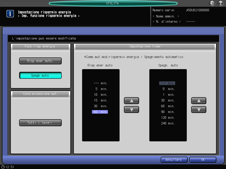Screen dimensions: 226x169
Task: Select 10 min. in Risp ener auto list
Action: click(x=100, y=95)
